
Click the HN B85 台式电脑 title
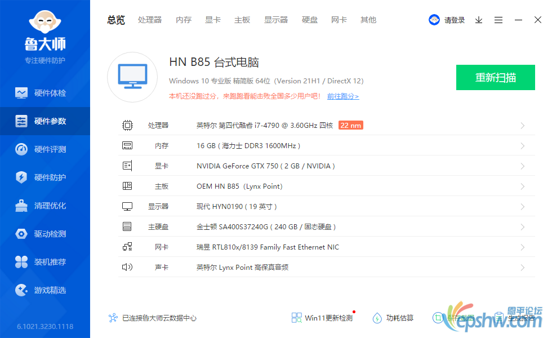(214, 63)
